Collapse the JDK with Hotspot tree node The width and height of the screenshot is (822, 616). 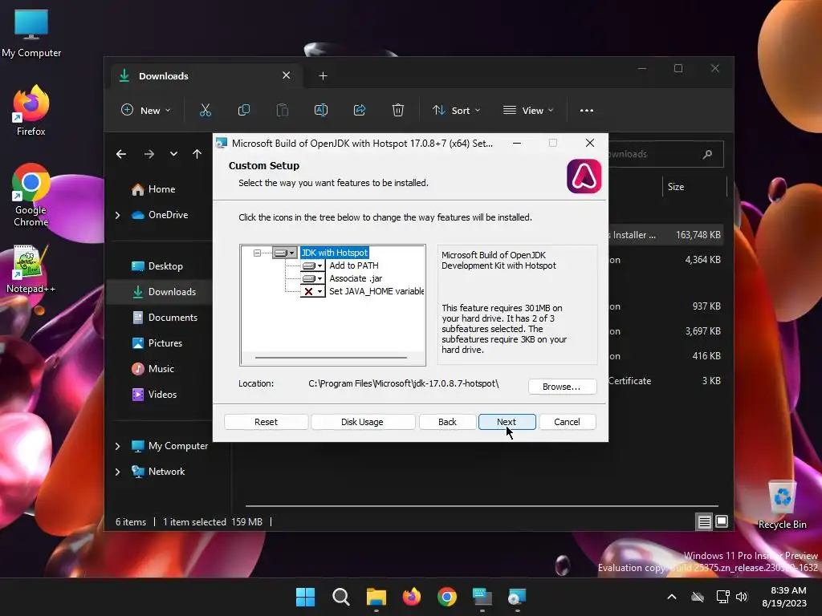(x=257, y=253)
